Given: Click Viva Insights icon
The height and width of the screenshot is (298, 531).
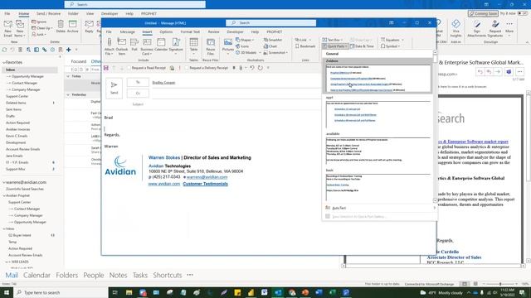Looking at the screenshot, I should pyautogui.click(x=455, y=28).
